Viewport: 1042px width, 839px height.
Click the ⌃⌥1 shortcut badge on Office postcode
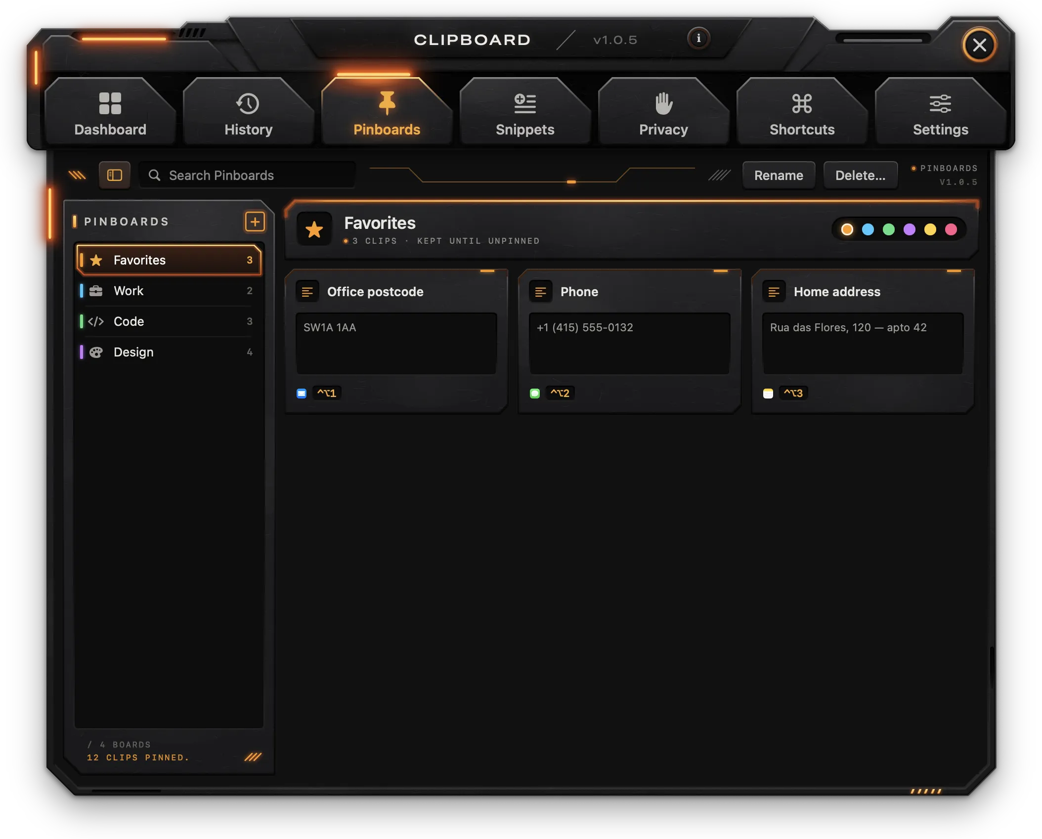(x=327, y=394)
